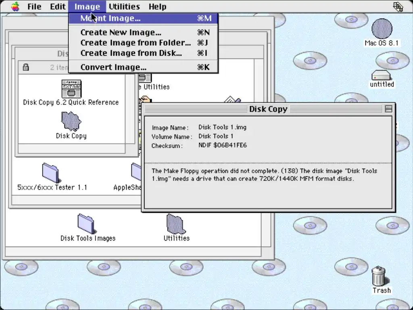Click the lock icon in folder header
The image size is (413, 310).
click(x=26, y=67)
